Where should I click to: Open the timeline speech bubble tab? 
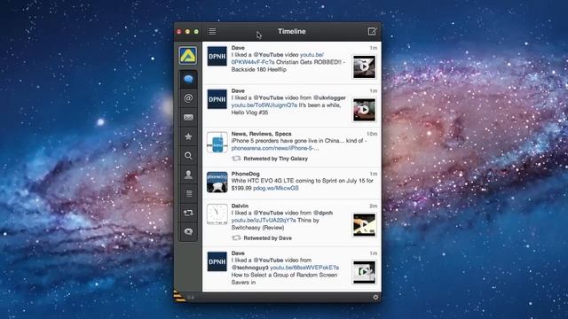pos(188,79)
